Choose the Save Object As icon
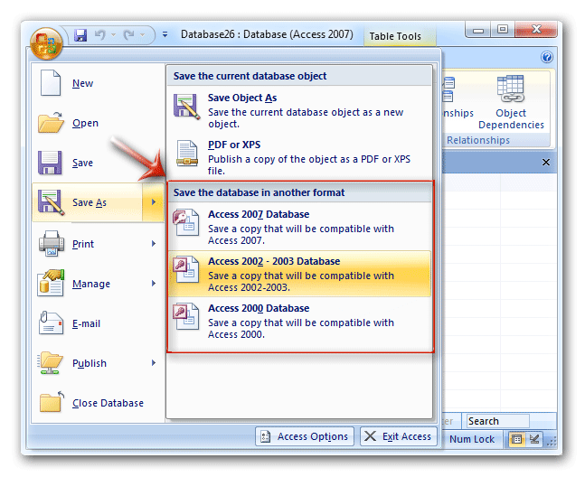The width and height of the screenshot is (585, 477). click(x=186, y=107)
